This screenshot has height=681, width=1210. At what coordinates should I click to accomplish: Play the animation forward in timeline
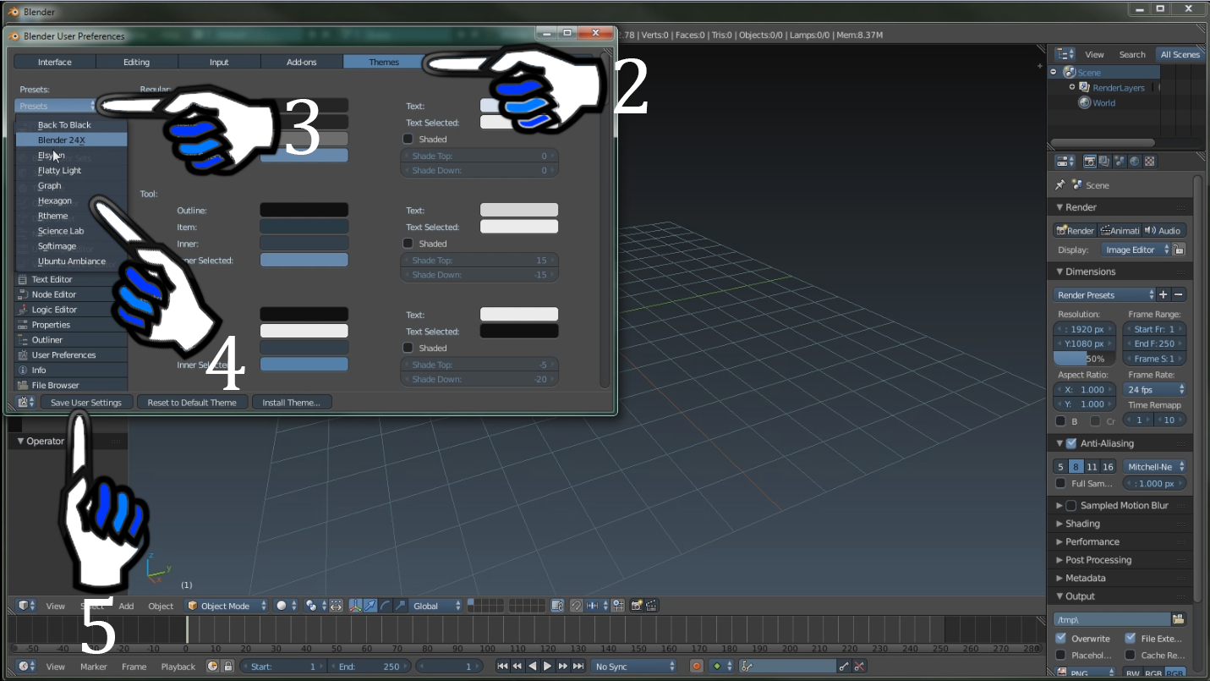(x=548, y=667)
